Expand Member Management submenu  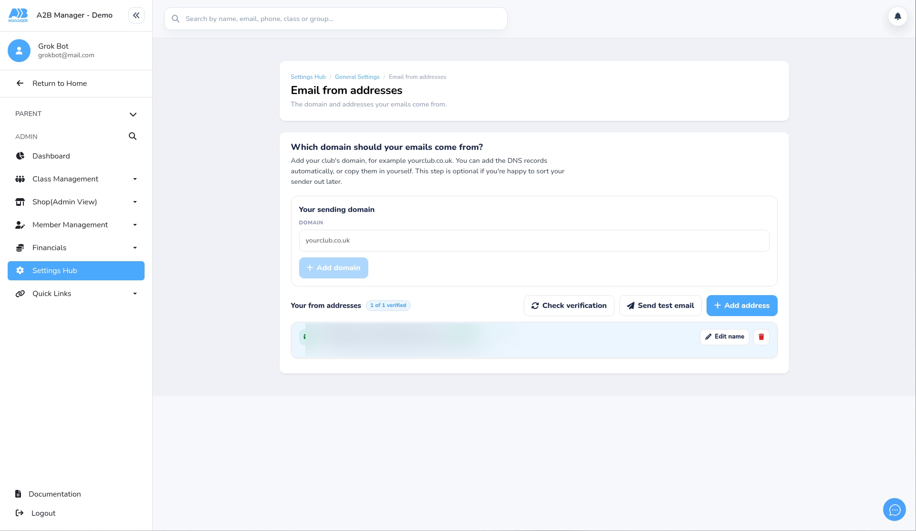point(135,225)
